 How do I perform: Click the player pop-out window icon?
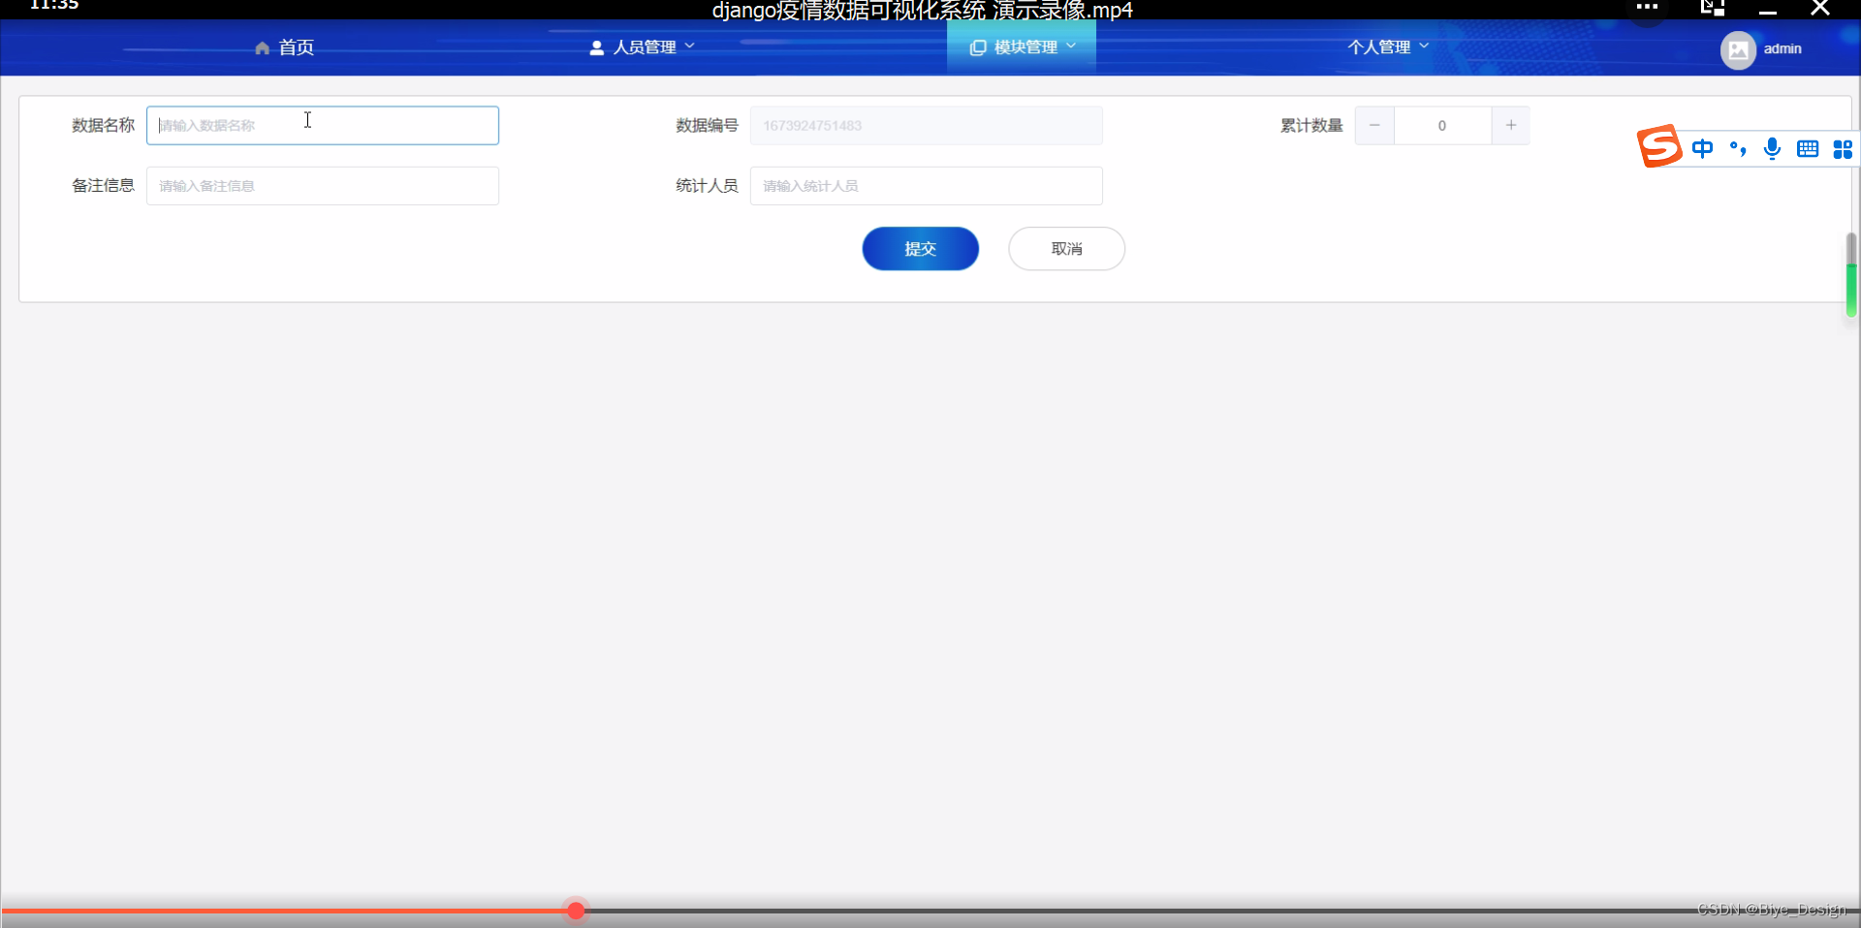click(x=1713, y=8)
